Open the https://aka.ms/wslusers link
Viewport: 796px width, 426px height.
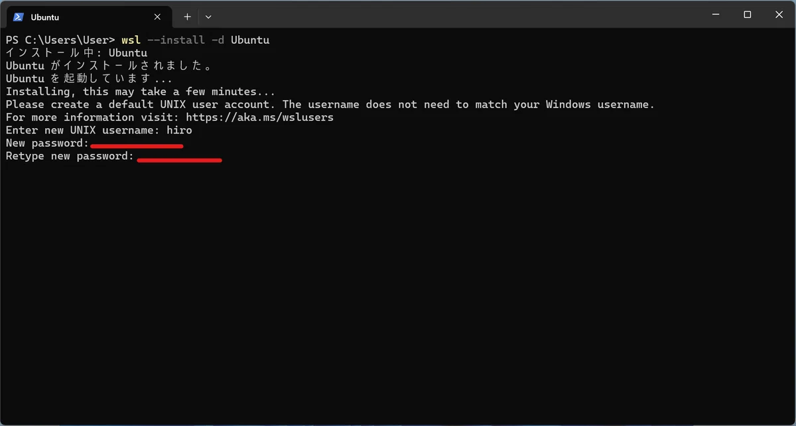(x=259, y=117)
